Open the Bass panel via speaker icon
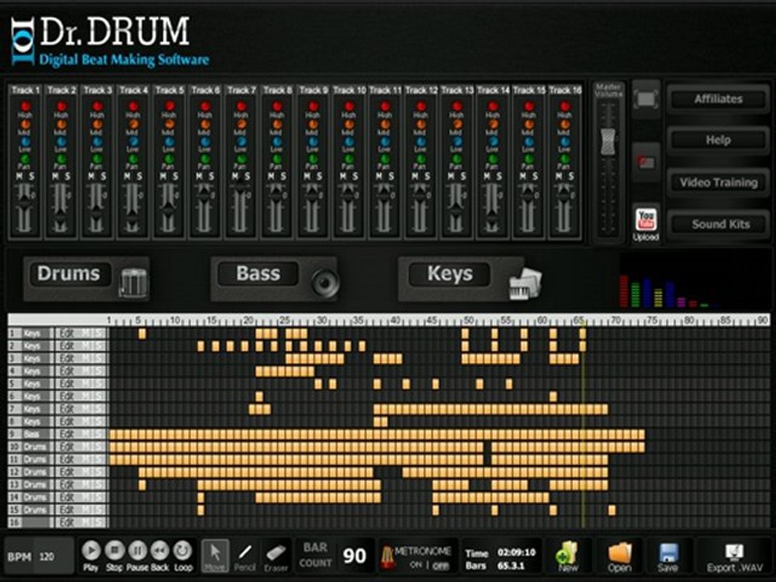 325,283
